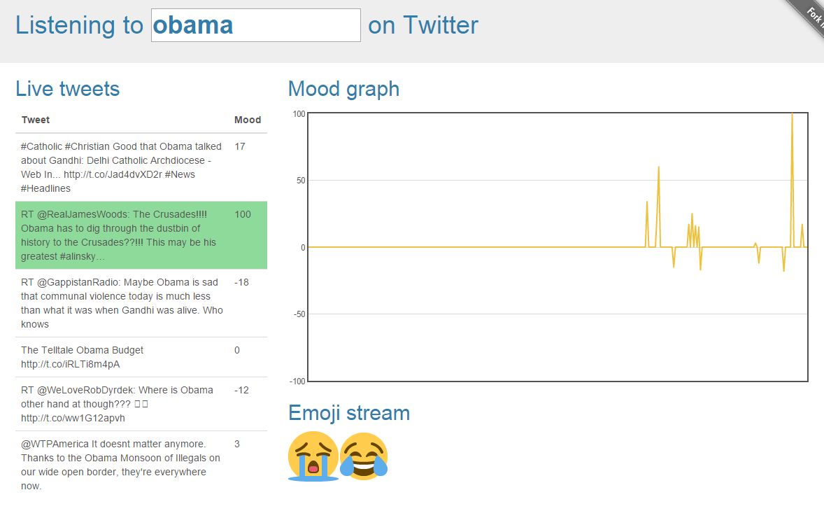Select the WTPAmerica tweet row
Viewport: 824px width, 511px height.
tap(141, 465)
